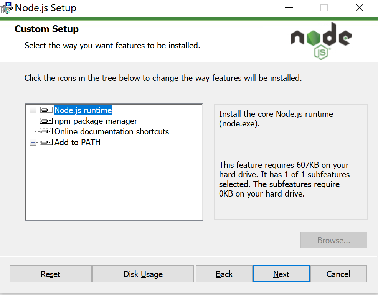Open install options for npm package manager

click(46, 121)
